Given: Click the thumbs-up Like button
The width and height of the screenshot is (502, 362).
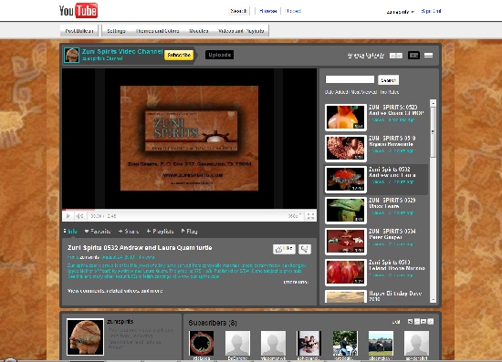Looking at the screenshot, I should pyautogui.click(x=284, y=249).
